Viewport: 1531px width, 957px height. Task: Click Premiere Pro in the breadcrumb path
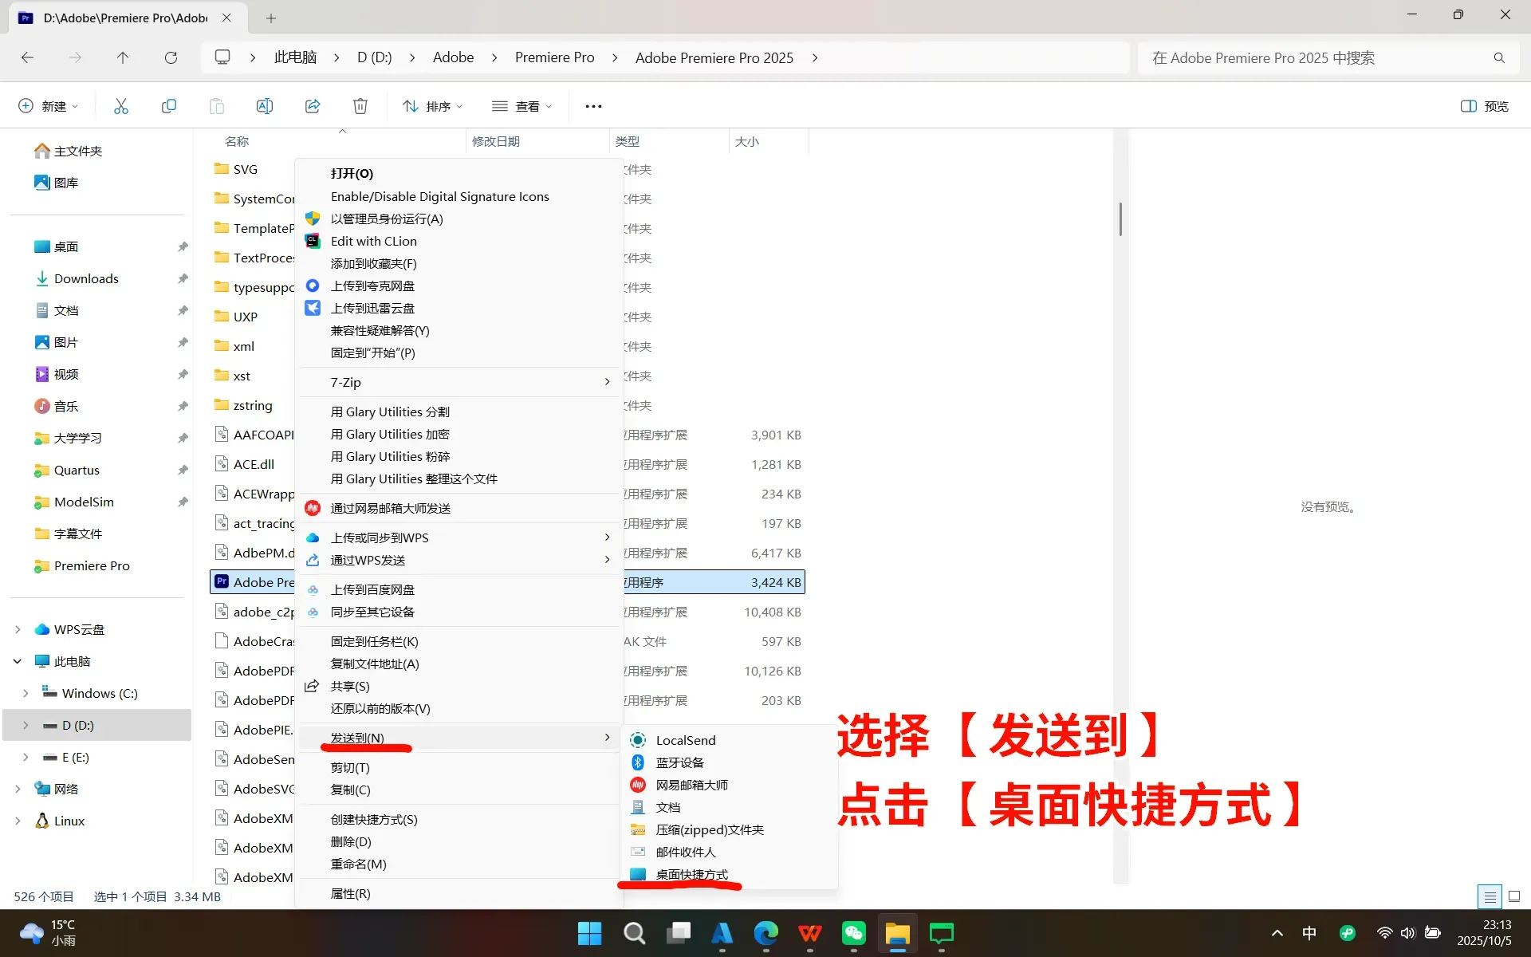(x=554, y=57)
